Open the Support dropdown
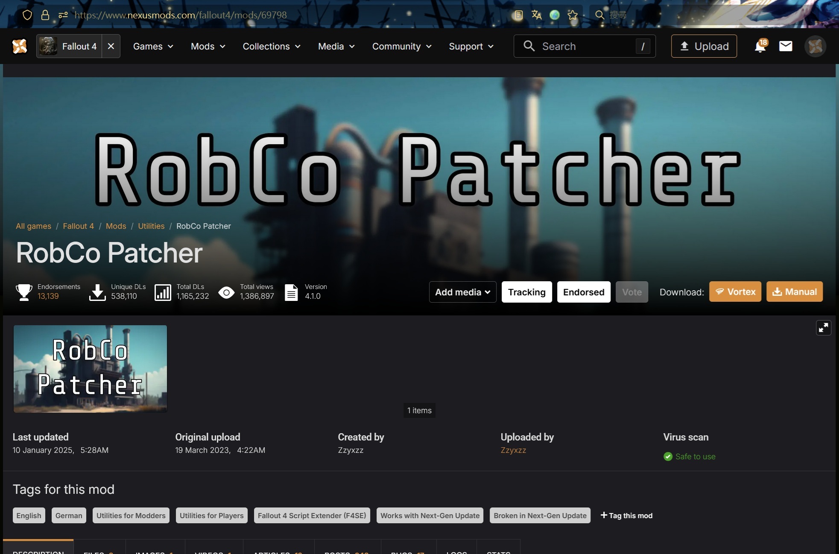The image size is (839, 554). 471,46
